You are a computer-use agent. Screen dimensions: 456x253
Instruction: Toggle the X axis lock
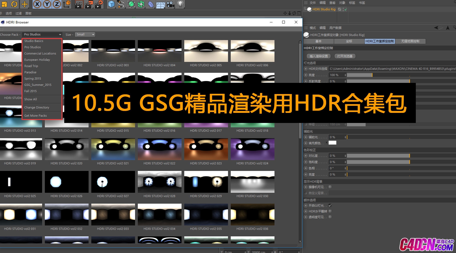(37, 4)
